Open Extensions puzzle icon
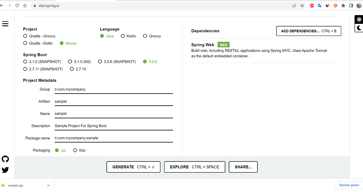The height and width of the screenshot is (192, 363). coord(343,5)
